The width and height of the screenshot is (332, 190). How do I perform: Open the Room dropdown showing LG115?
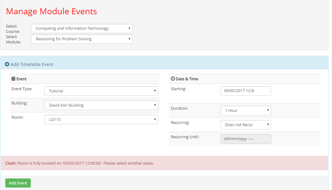(x=101, y=119)
